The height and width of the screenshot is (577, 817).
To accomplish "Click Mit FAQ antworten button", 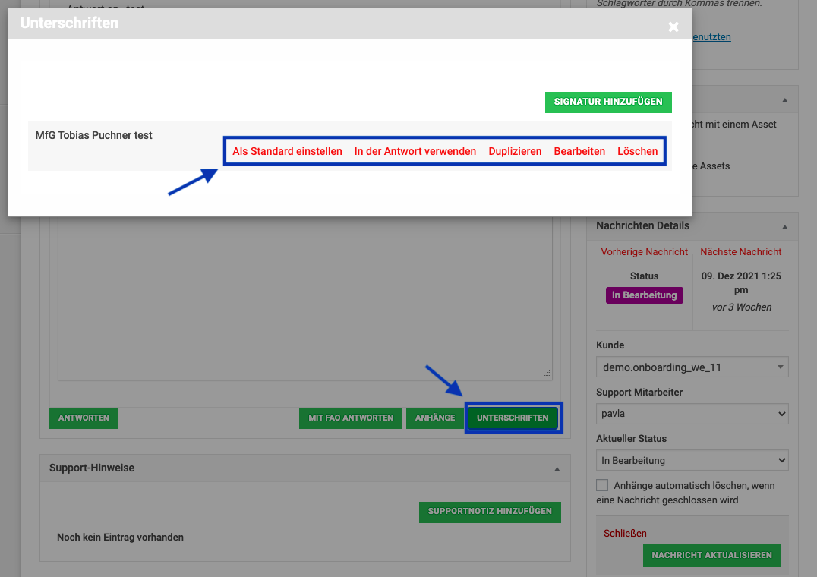I will point(350,418).
